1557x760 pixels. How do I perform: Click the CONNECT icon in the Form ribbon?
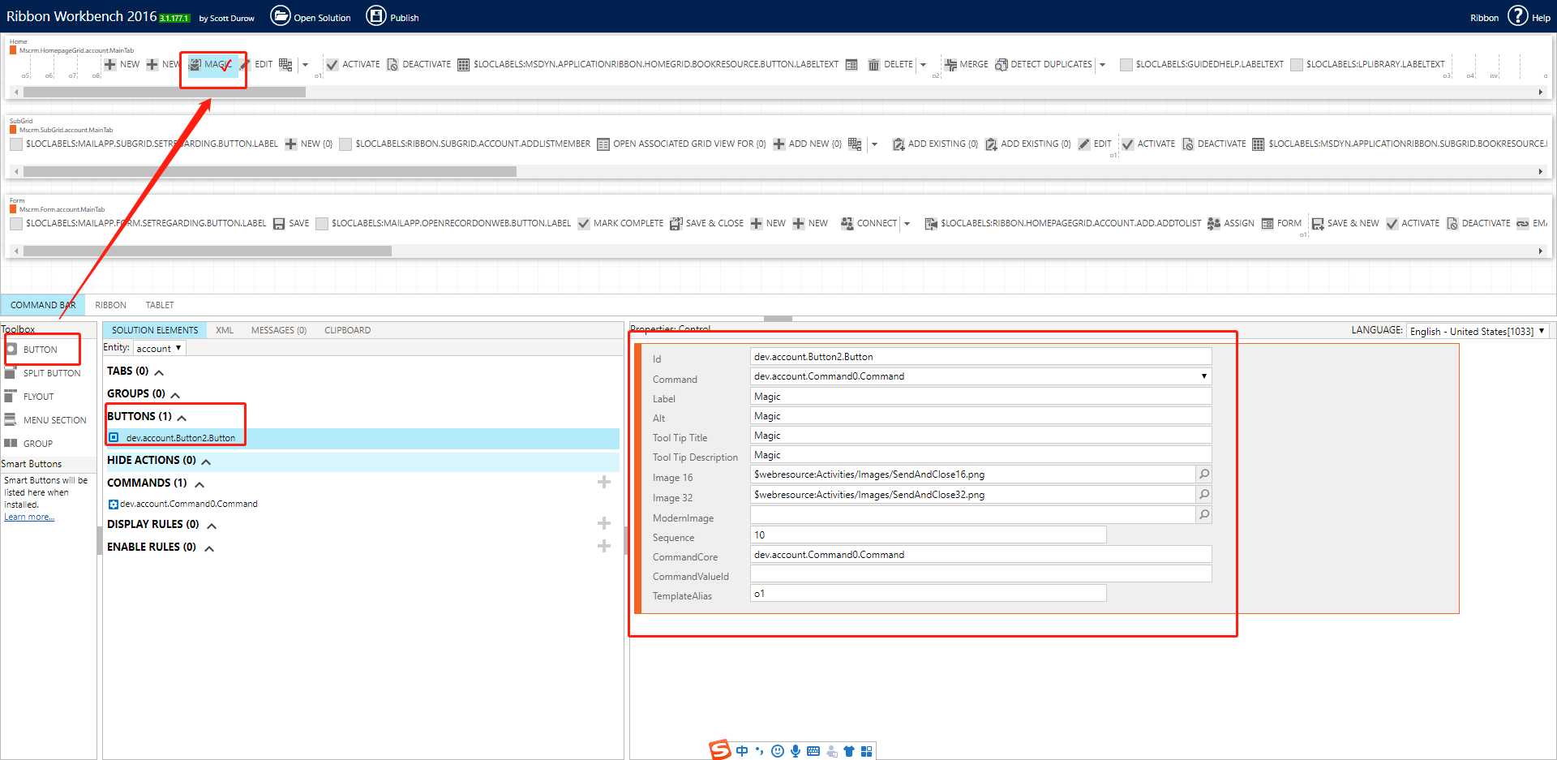(847, 224)
